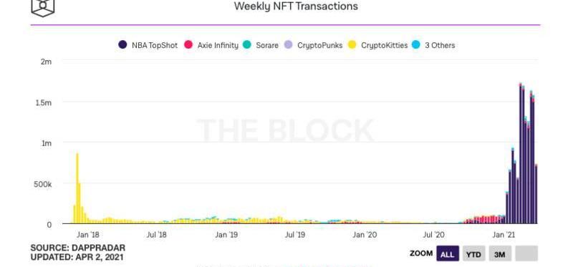This screenshot has width=573, height=267.
Task: Toggle Axie Infinity series via pink dot
Action: pyautogui.click(x=188, y=45)
